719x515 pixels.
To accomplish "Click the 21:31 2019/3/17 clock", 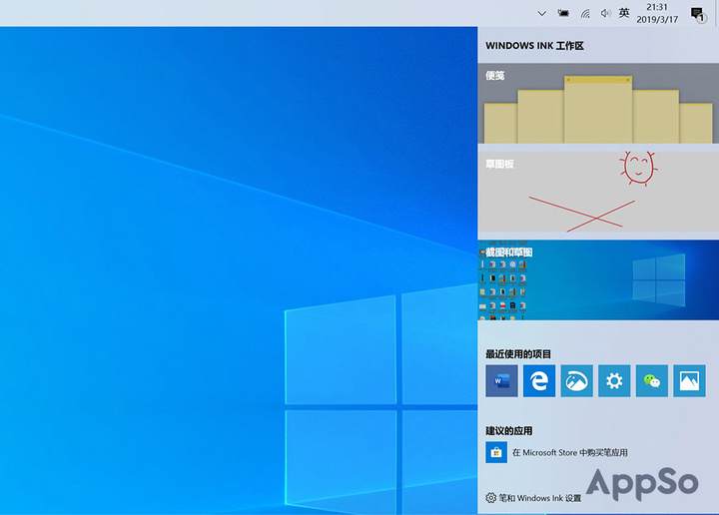I will click(x=657, y=13).
